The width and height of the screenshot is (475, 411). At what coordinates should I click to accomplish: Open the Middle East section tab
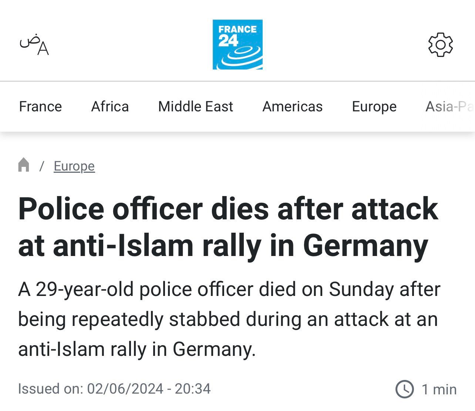195,107
